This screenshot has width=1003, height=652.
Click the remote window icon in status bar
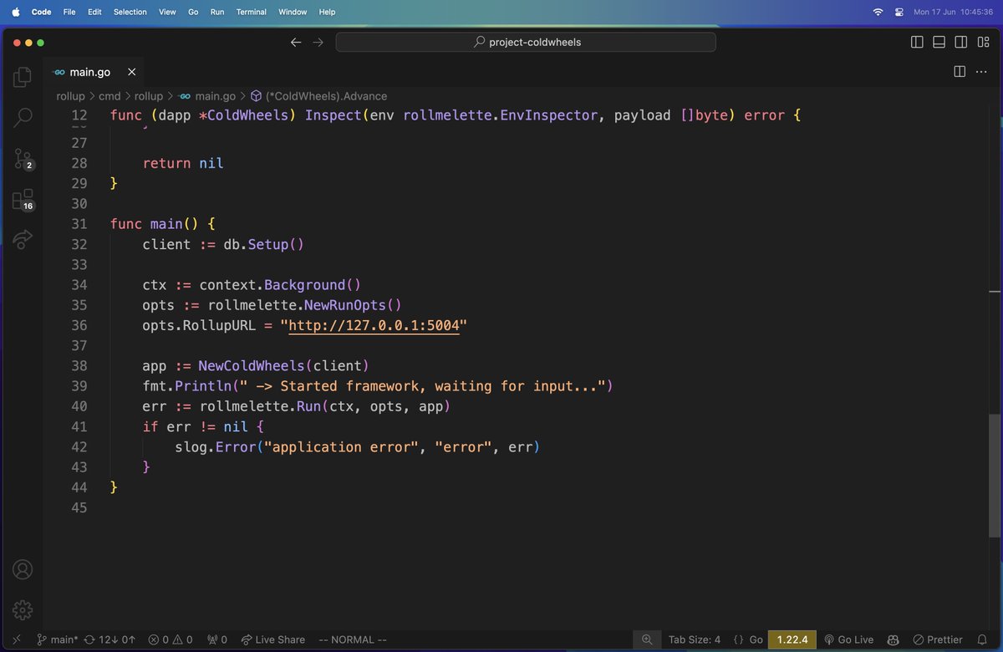[16, 639]
